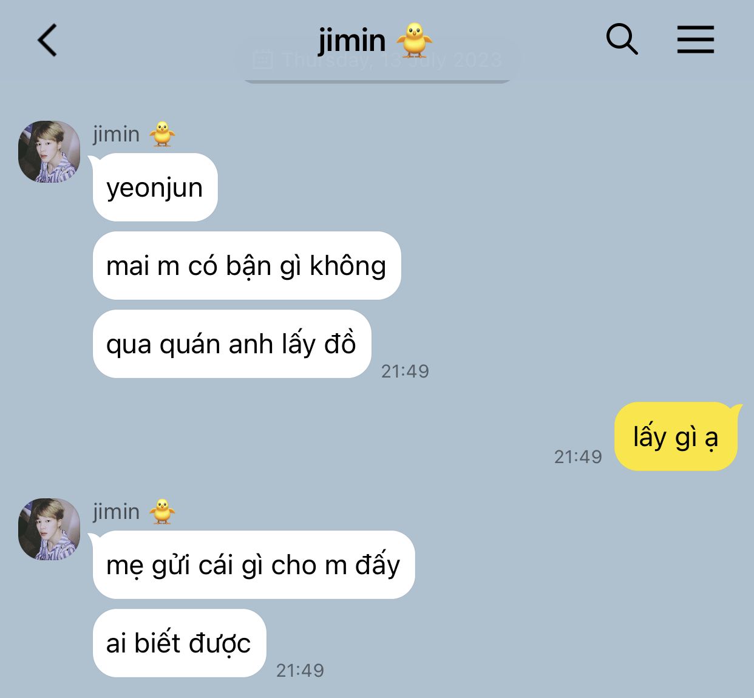Go back with the left arrow icon
The height and width of the screenshot is (698, 754).
[x=47, y=40]
